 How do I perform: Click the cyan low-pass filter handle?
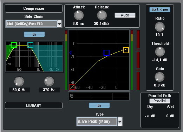(30, 45)
